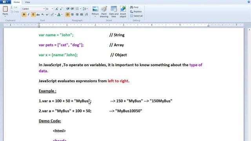The width and height of the screenshot is (251, 141).
Task: Switch to the View ribbon tab
Action: [x=27, y=2]
